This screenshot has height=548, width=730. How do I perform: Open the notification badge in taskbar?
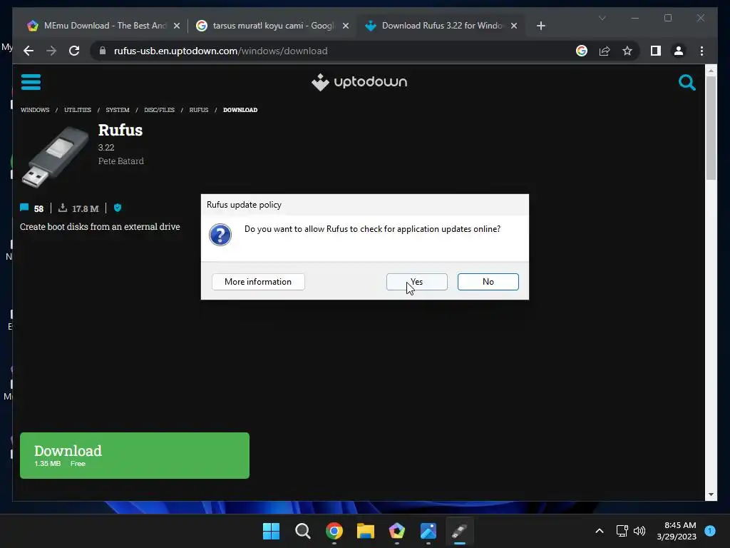(x=710, y=531)
